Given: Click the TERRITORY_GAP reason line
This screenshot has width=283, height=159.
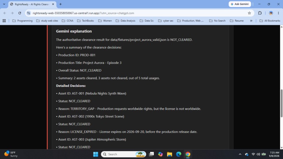Looking at the screenshot, I should [x=128, y=109].
